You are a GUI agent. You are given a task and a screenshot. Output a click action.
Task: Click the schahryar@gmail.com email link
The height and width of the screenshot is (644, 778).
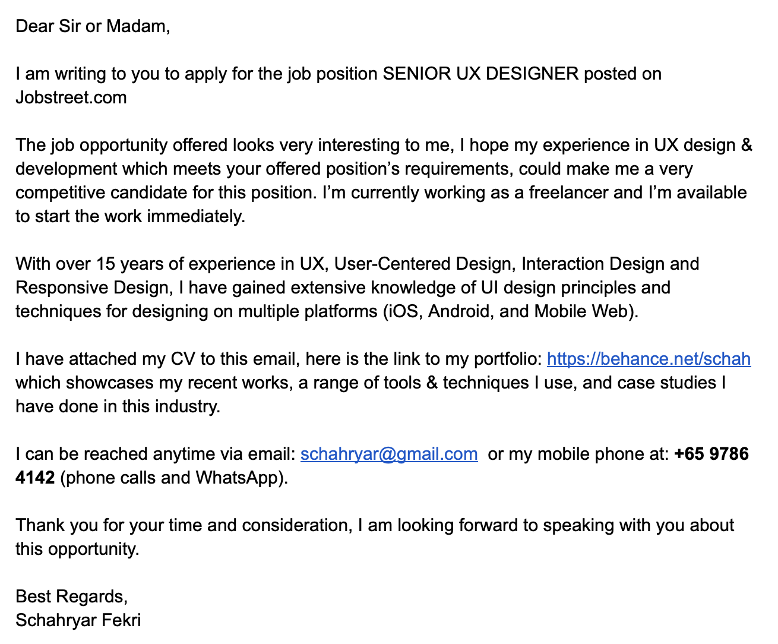point(389,454)
